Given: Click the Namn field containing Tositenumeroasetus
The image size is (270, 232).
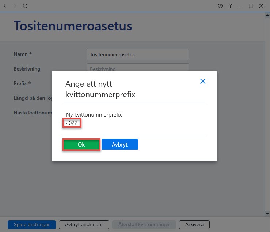Looking at the screenshot, I should [x=138, y=54].
